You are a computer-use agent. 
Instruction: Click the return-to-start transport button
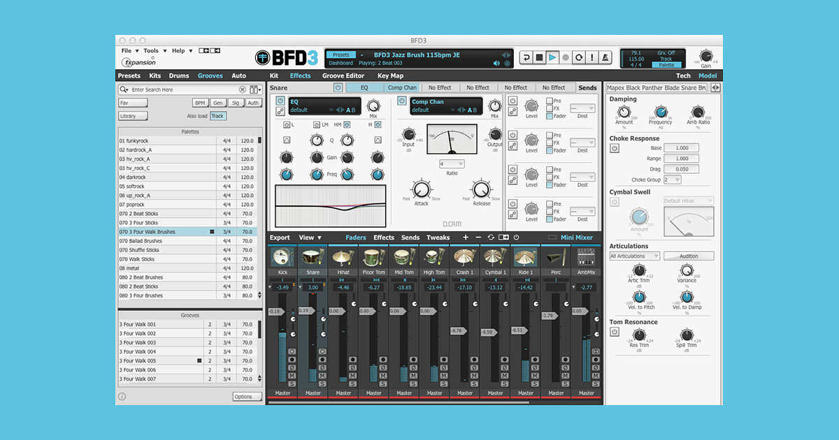pos(526,57)
